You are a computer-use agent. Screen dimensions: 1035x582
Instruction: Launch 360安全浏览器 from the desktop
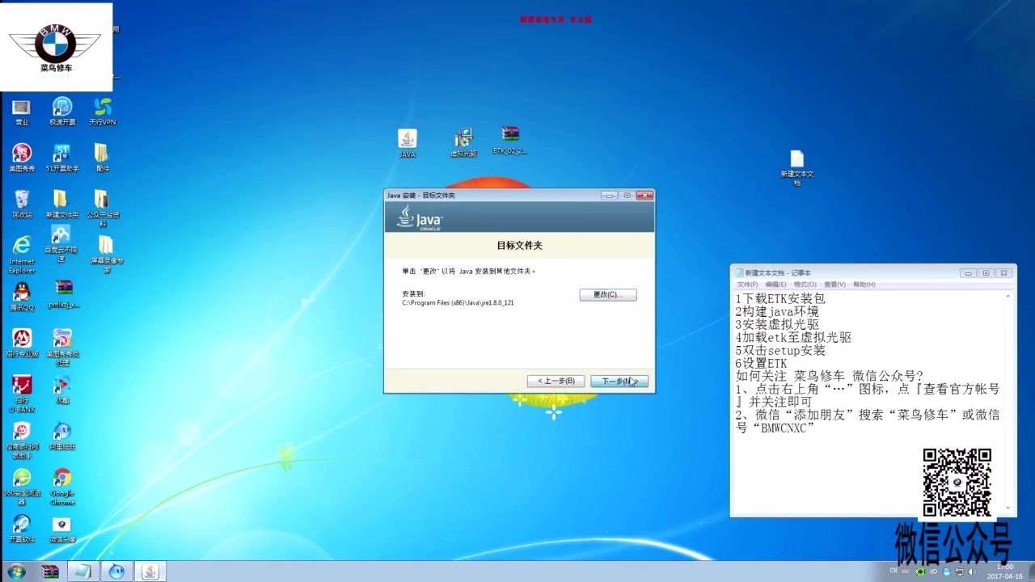[x=22, y=487]
